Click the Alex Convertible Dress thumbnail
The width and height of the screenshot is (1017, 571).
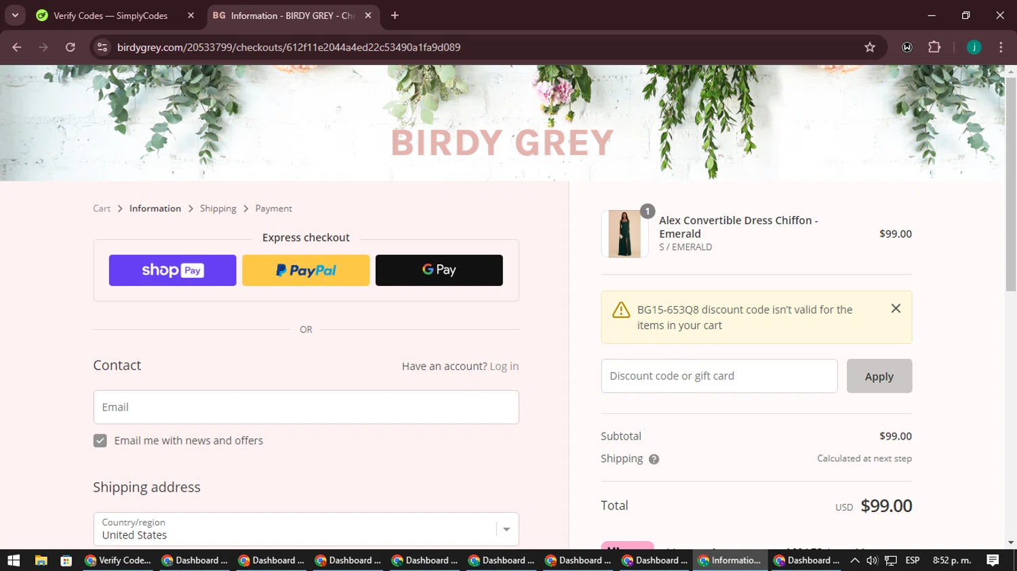tap(624, 234)
